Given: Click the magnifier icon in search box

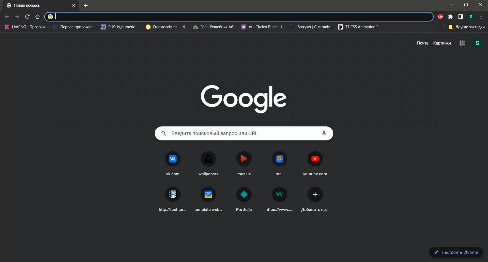Looking at the screenshot, I should (x=164, y=133).
